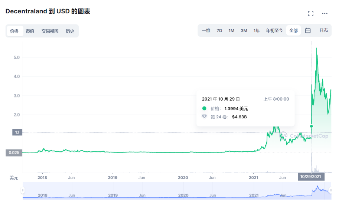
Task: Click the 10/29/2021 date marker label
Action: (311, 177)
